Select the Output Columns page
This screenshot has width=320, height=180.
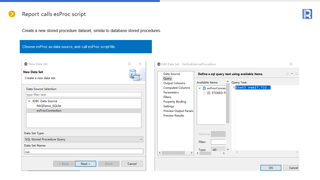pyautogui.click(x=174, y=83)
